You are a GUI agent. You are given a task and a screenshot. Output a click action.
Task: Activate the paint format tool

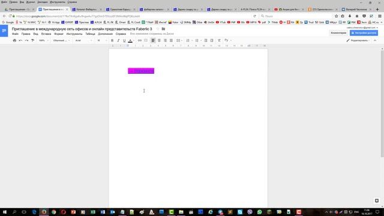coord(32,40)
